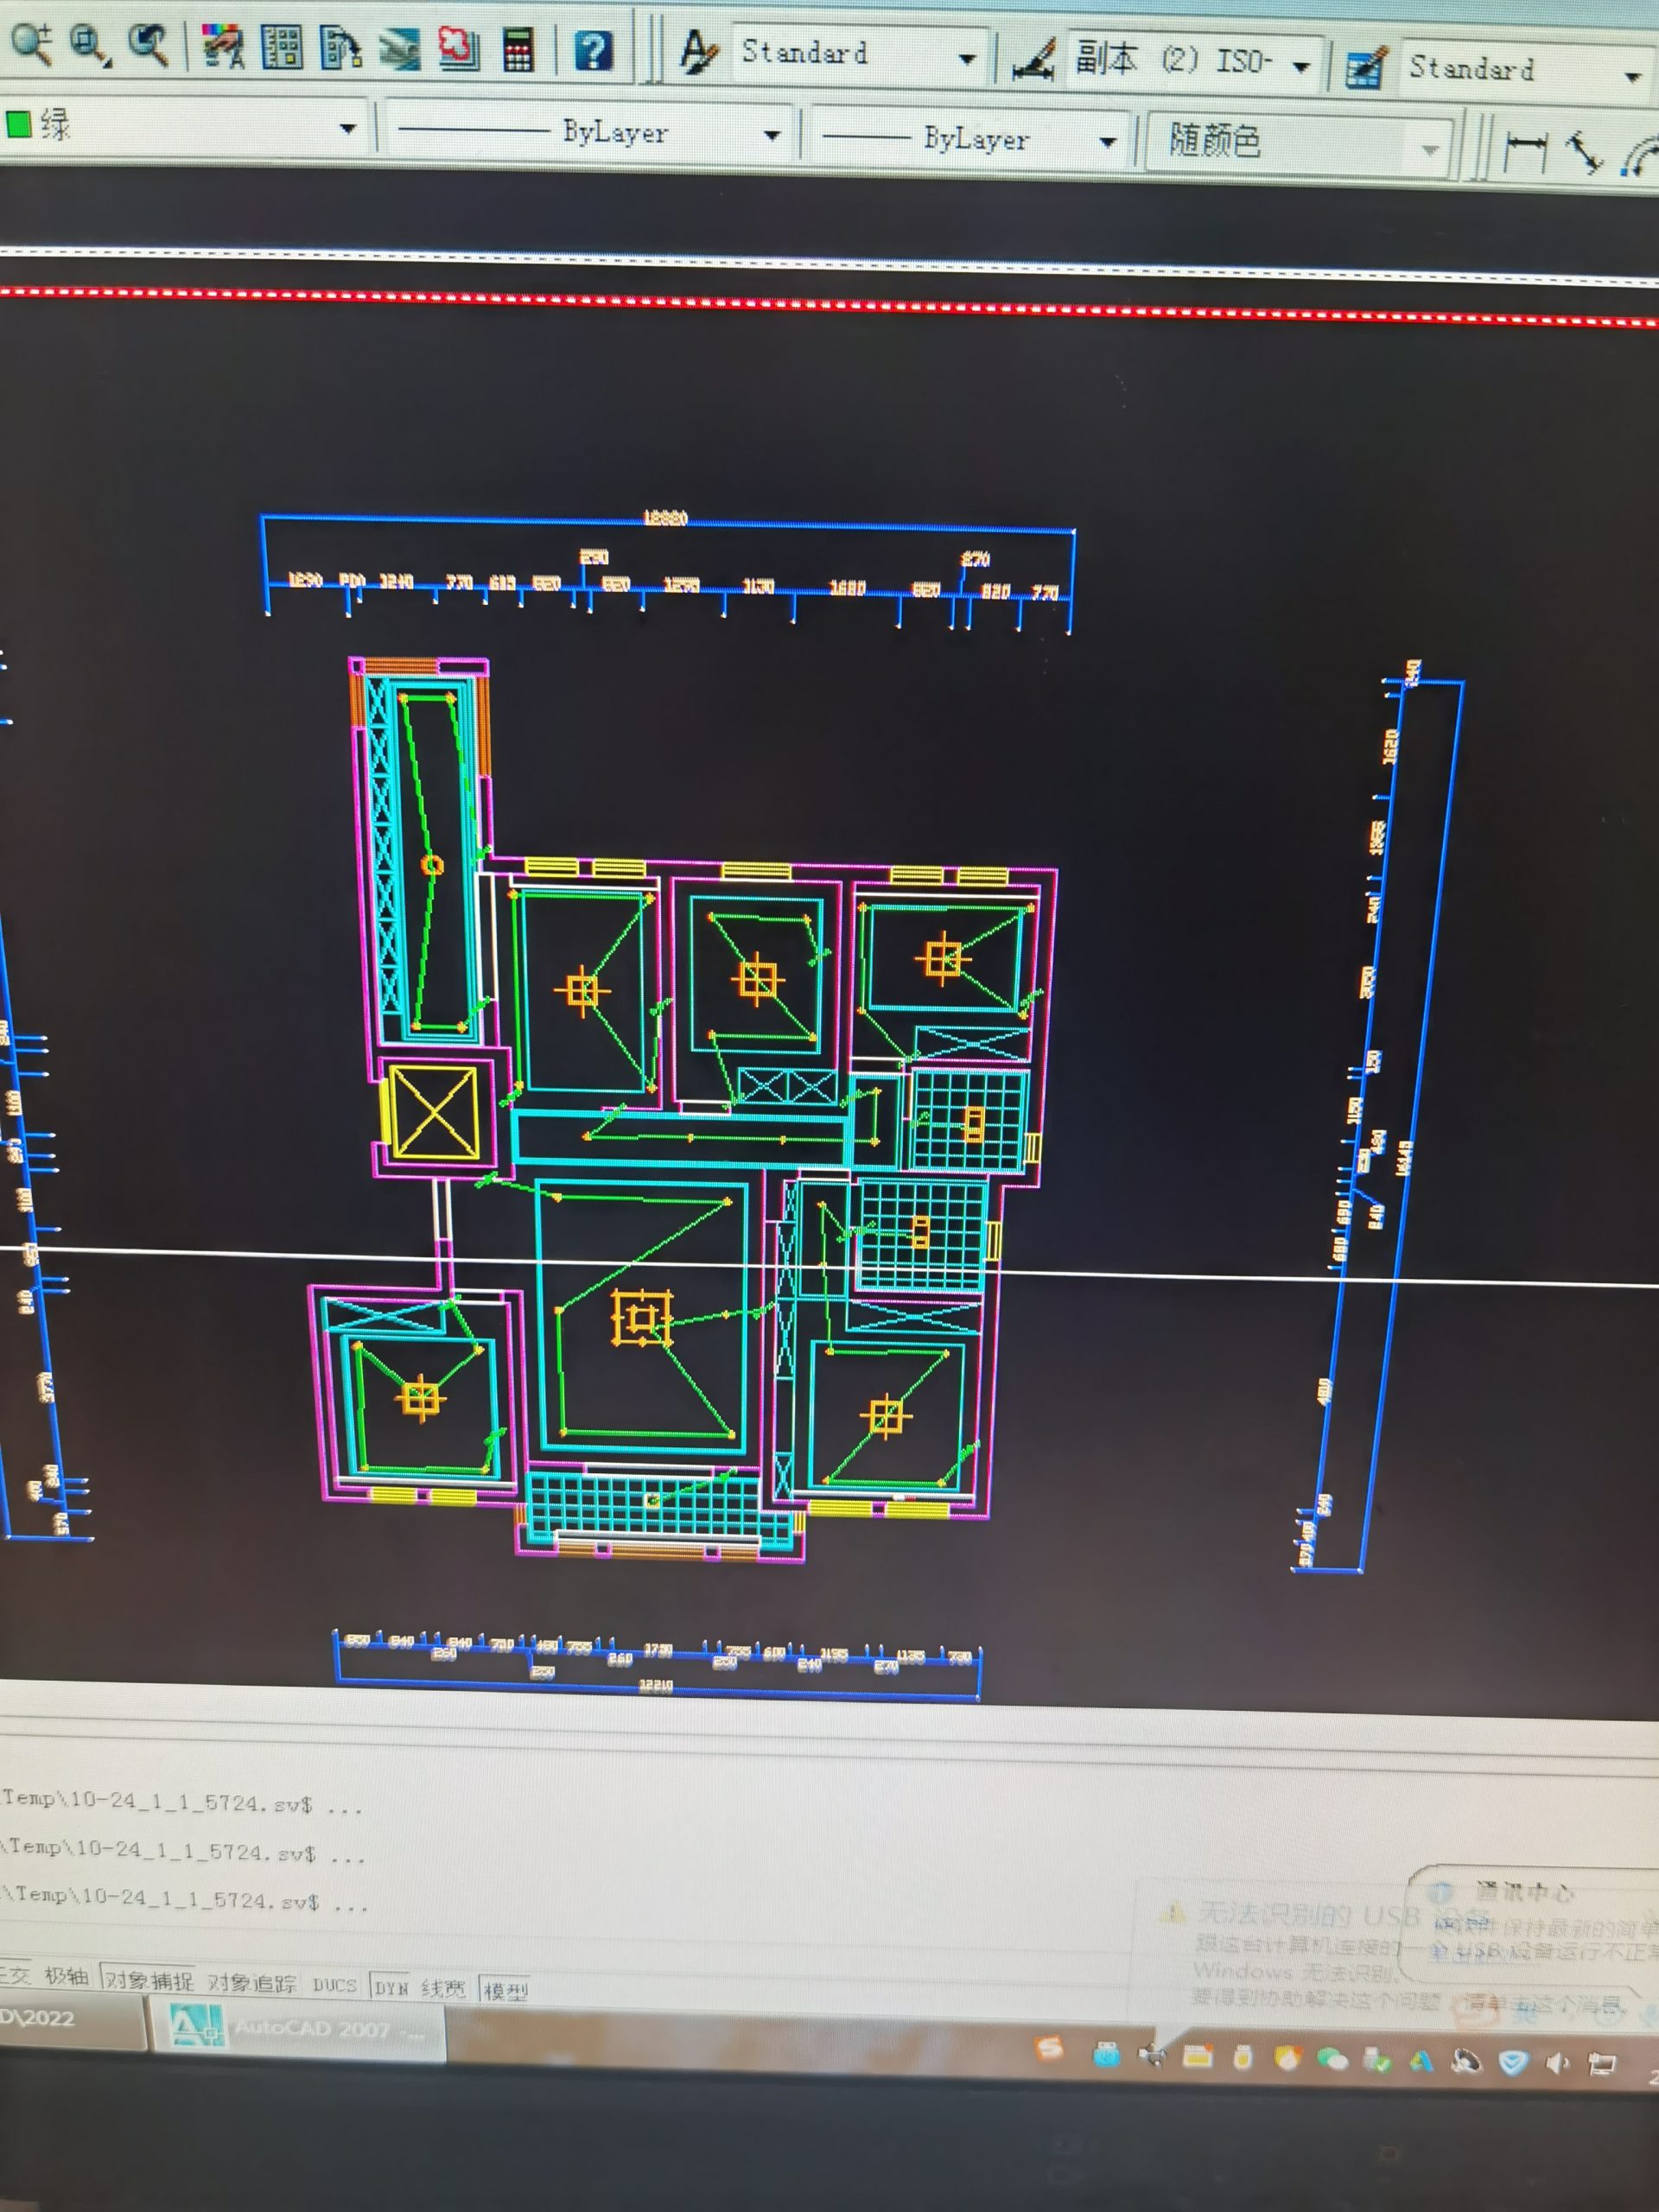Open the ByLayer lineweight dropdown
The width and height of the screenshot is (1659, 2212).
click(x=1107, y=142)
